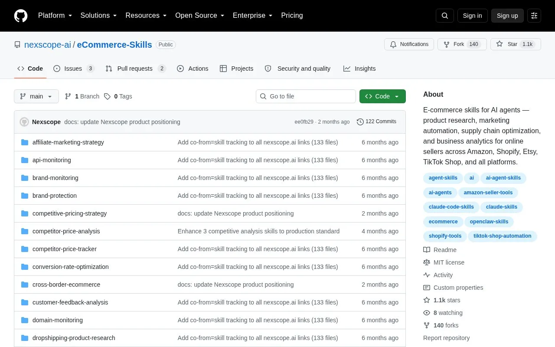The height and width of the screenshot is (347, 555).
Task: Expand the Resources menu
Action: pos(146,16)
